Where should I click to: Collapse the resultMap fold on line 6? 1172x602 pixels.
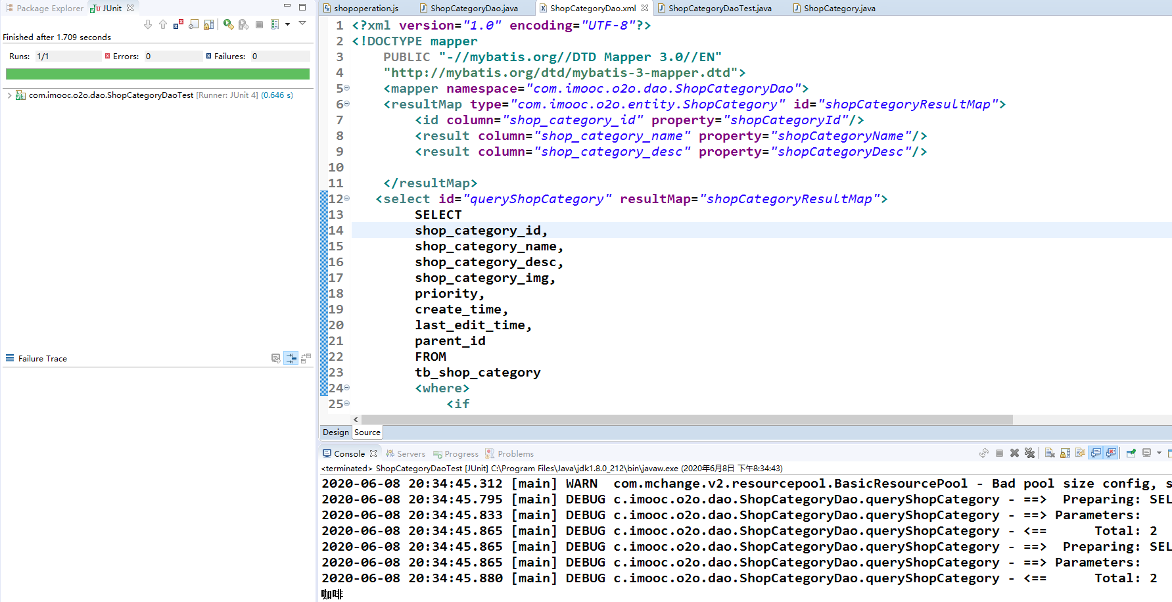346,104
